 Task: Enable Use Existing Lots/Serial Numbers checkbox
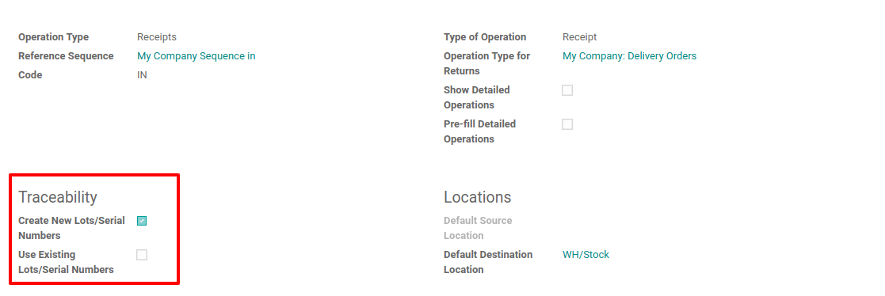pos(142,255)
